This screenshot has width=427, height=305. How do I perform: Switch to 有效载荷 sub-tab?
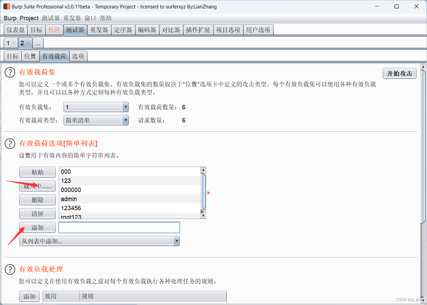(54, 56)
